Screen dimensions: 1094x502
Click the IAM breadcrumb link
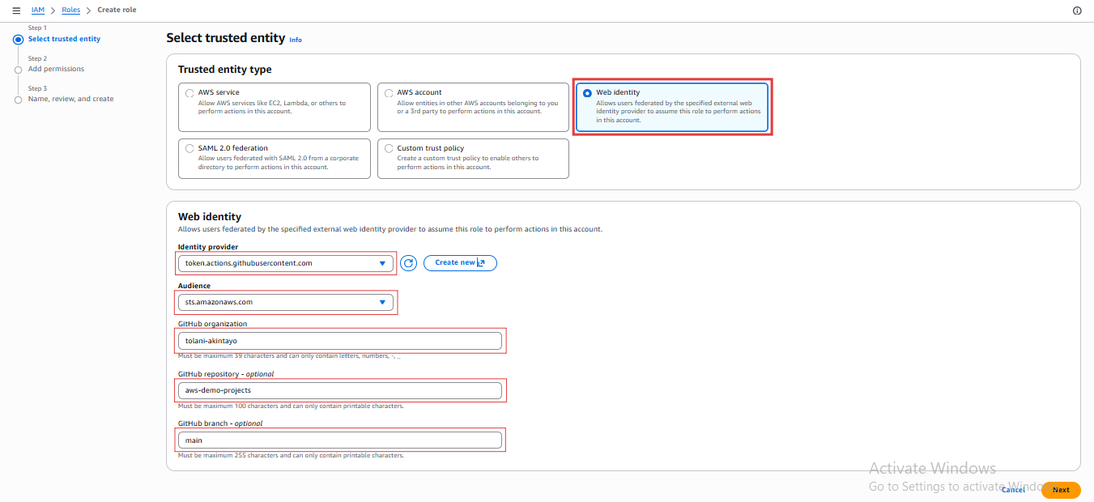pyautogui.click(x=37, y=10)
